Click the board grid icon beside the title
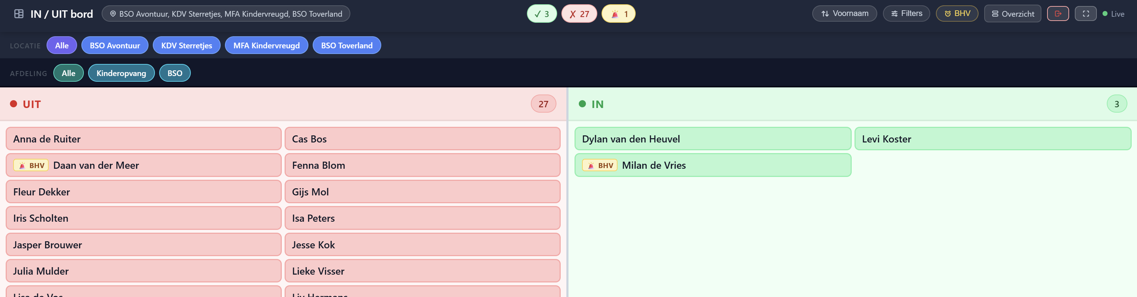 click(18, 14)
